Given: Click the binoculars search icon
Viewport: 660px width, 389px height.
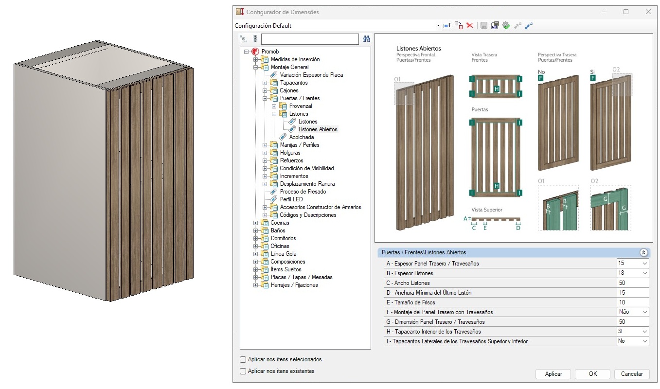Looking at the screenshot, I should click(x=367, y=39).
